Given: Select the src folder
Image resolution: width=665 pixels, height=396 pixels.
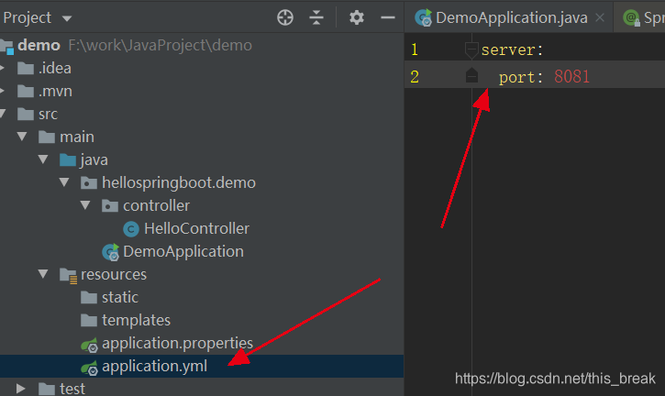Looking at the screenshot, I should click(48, 114).
